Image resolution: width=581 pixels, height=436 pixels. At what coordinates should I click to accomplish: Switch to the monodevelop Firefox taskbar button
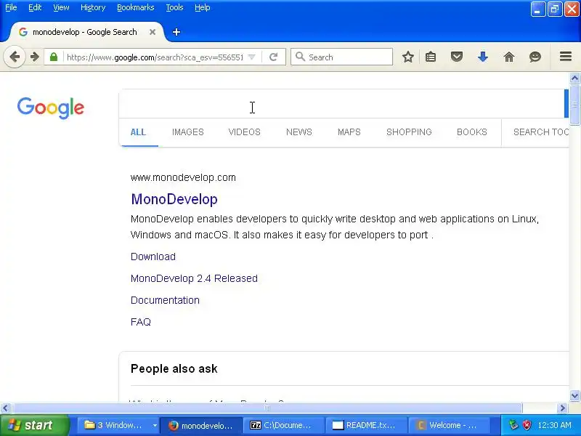click(201, 425)
